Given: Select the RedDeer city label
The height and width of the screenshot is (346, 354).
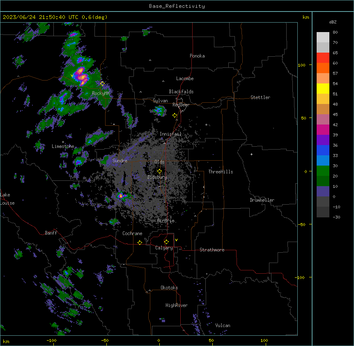Looking at the screenshot, I should [181, 105].
